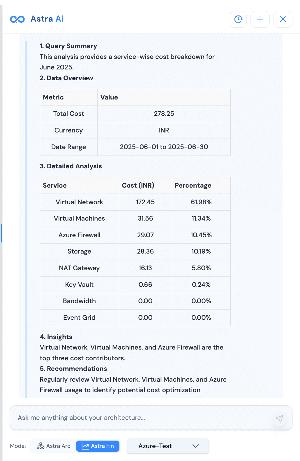Select the Astra Fin chart icon
Image resolution: width=300 pixels, height=461 pixels.
pyautogui.click(x=85, y=446)
